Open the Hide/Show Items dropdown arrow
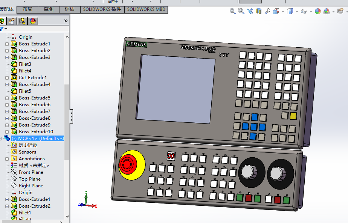Screen dimensions: 348x223 (311, 12)
